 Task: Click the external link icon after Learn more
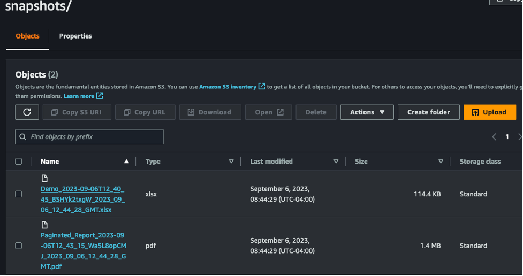(x=100, y=96)
